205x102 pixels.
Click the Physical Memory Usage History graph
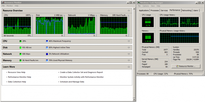[x=179, y=38]
